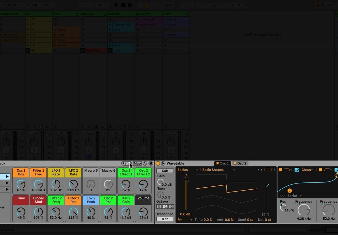Click the orange oscillator gain slider

click(186, 195)
